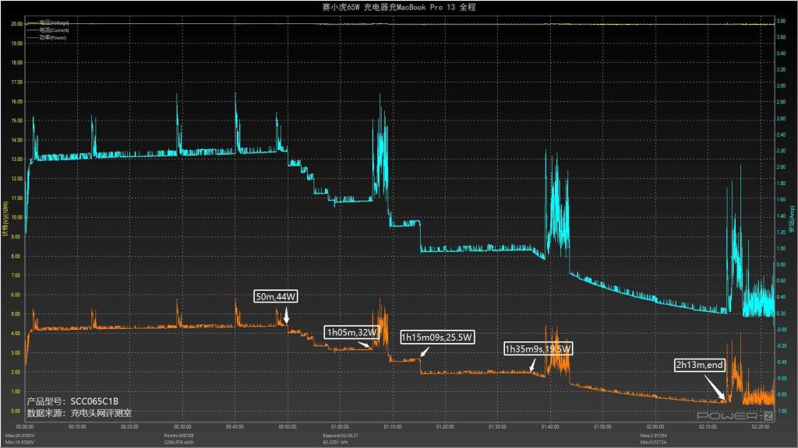
Task: Click the 4.00 left axis value
Action: pos(17,333)
